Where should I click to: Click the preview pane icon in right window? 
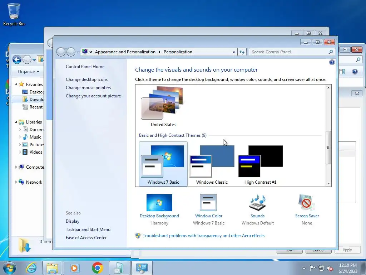342,72
